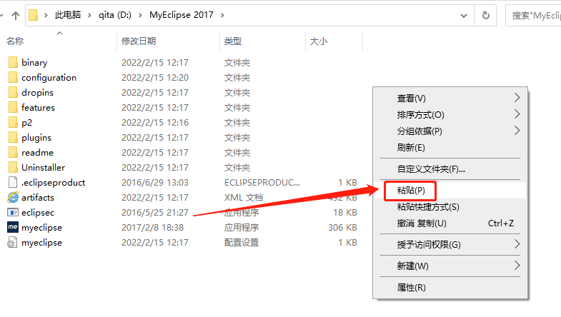The height and width of the screenshot is (317, 561).
Task: Select the plugins folder name
Action: click(x=36, y=138)
